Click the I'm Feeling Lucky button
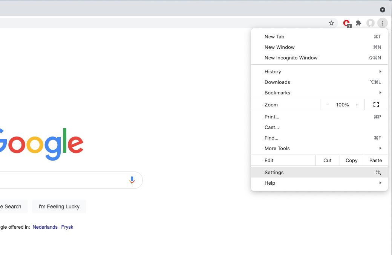392x255 pixels. tap(59, 206)
